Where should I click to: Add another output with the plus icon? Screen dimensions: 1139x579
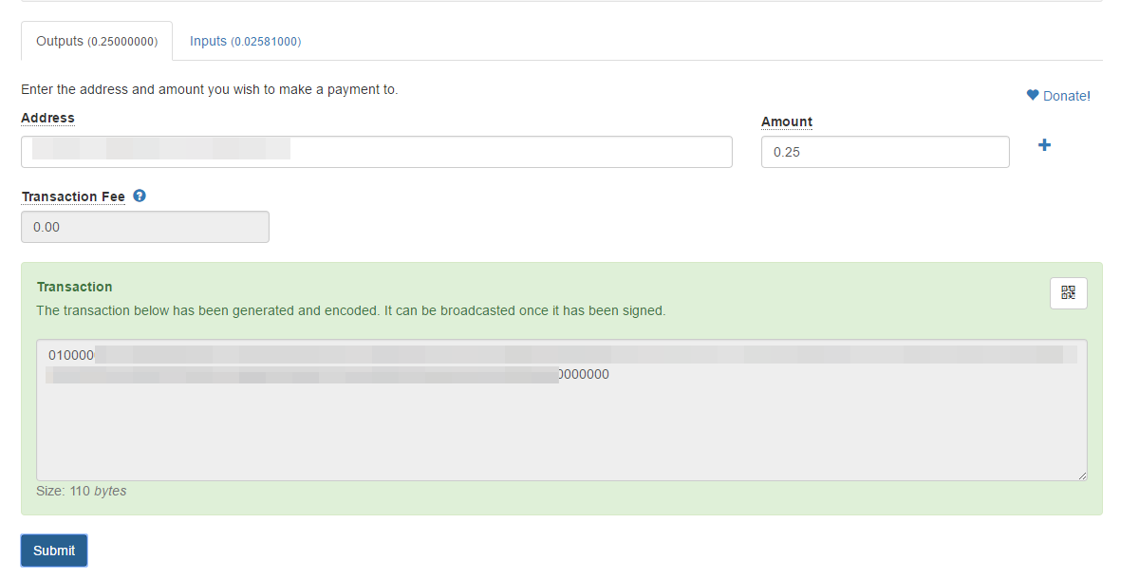point(1044,145)
